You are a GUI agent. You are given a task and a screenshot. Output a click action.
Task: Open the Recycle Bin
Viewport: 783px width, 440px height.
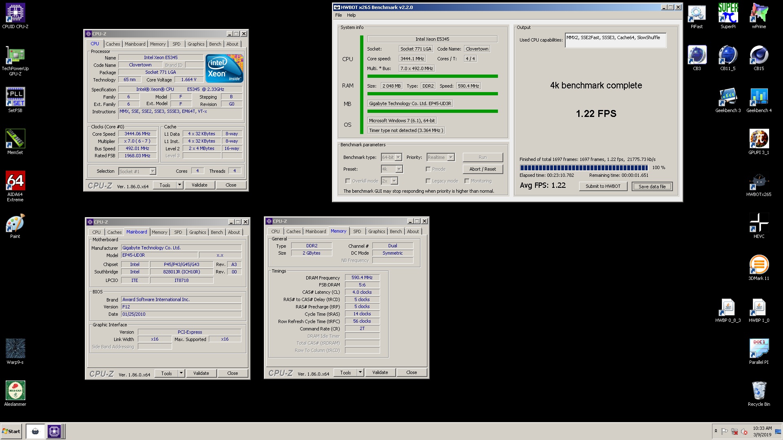pos(759,394)
